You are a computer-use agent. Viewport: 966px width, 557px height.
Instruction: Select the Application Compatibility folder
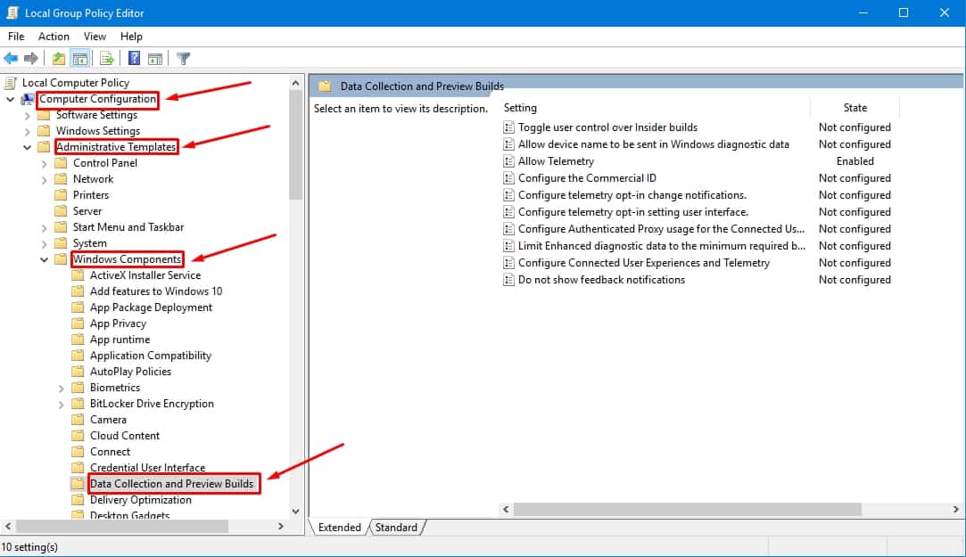pos(151,355)
